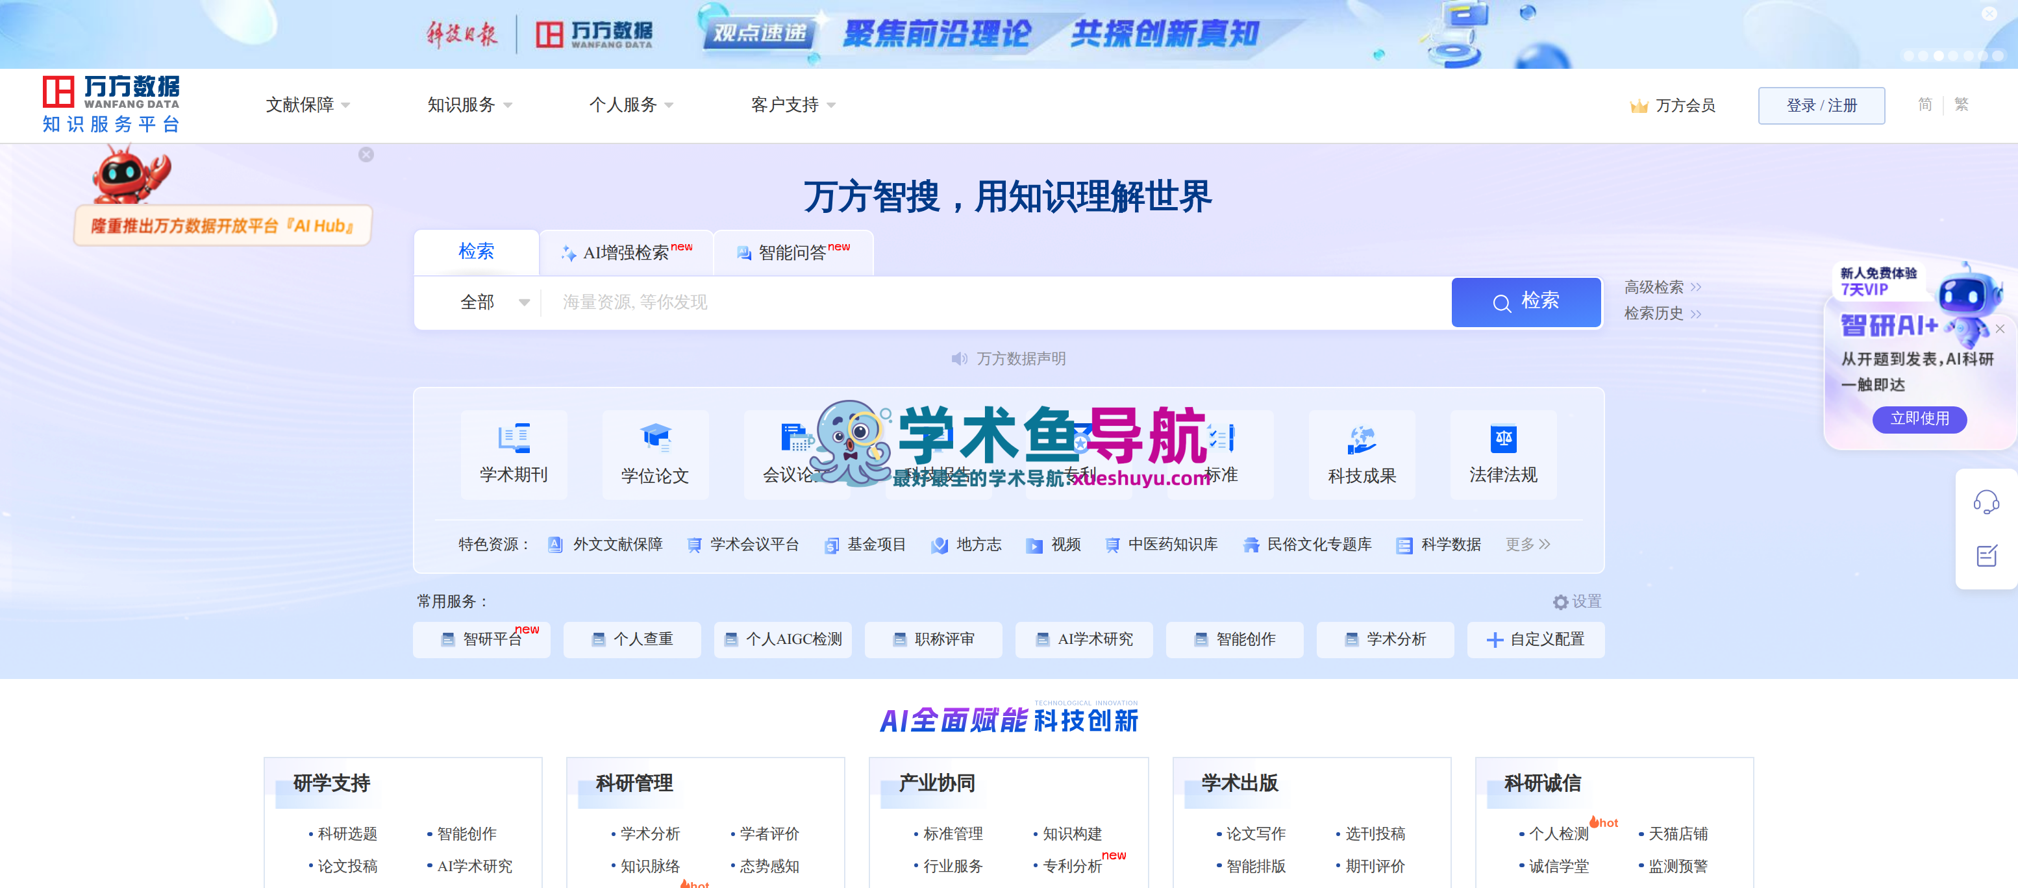Click the 科研选题 link
Image resolution: width=2018 pixels, height=888 pixels.
click(x=347, y=834)
